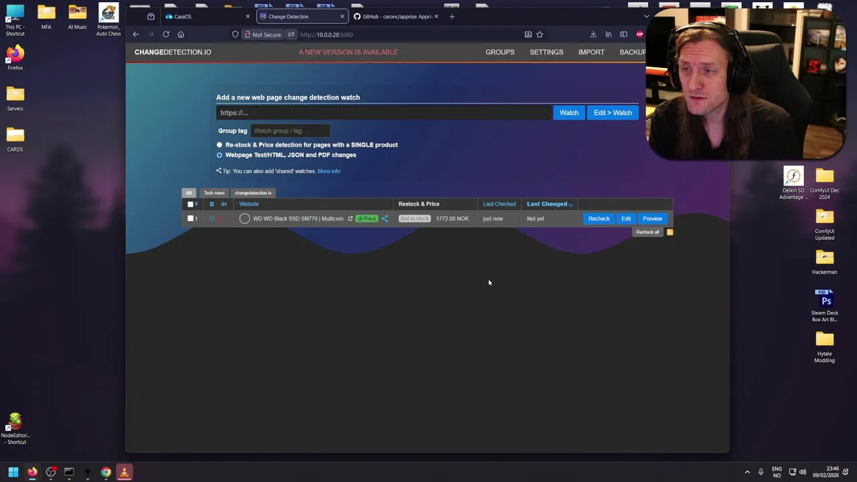Open VLC from the taskbar
Screen dimensions: 857x482
click(124, 472)
